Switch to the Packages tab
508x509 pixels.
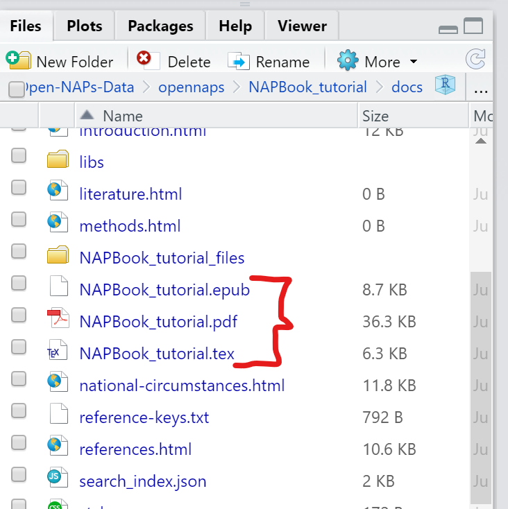pyautogui.click(x=160, y=26)
